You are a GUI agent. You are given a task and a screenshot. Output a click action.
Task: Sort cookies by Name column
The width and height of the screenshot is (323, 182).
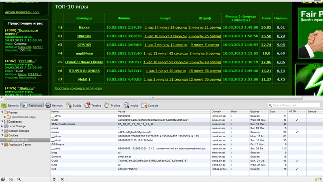click(x=84, y=112)
